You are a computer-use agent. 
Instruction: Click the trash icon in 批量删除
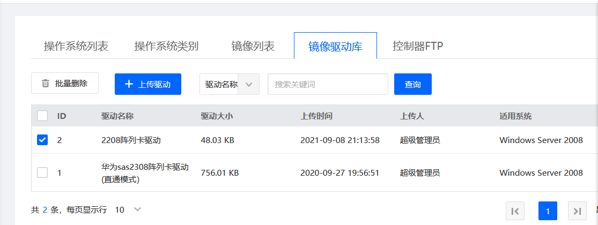click(46, 84)
